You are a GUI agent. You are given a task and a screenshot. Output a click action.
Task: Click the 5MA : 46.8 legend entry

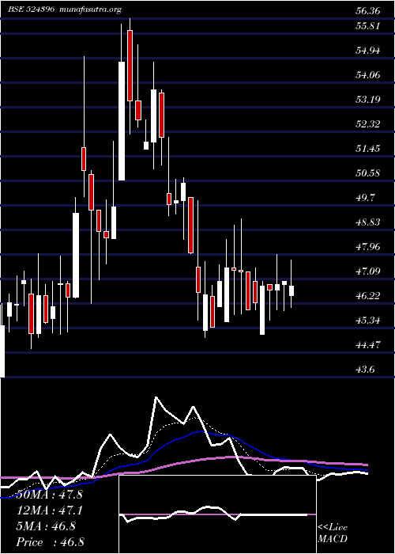click(x=46, y=526)
